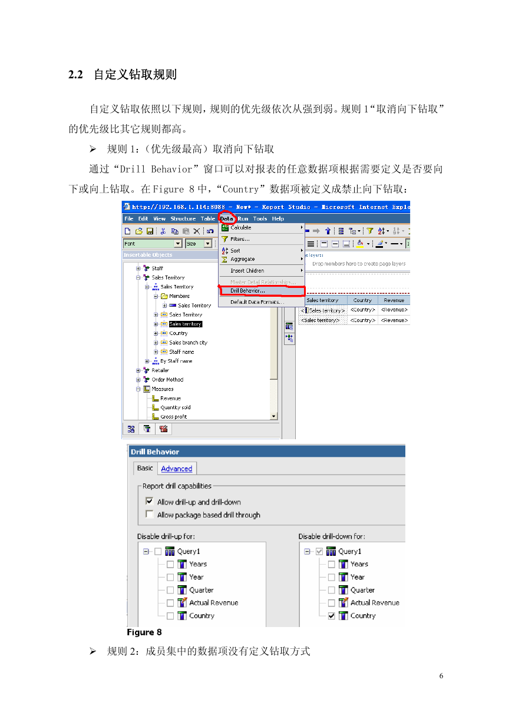This screenshot has height=723, width=512.
Task: Click the New report toolbar icon
Action: pyautogui.click(x=128, y=231)
